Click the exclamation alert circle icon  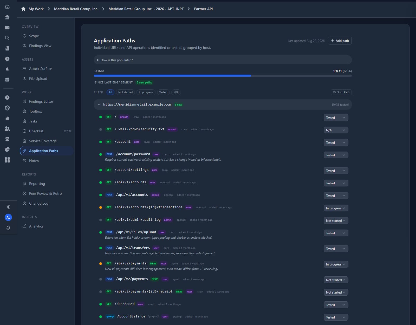(7, 59)
